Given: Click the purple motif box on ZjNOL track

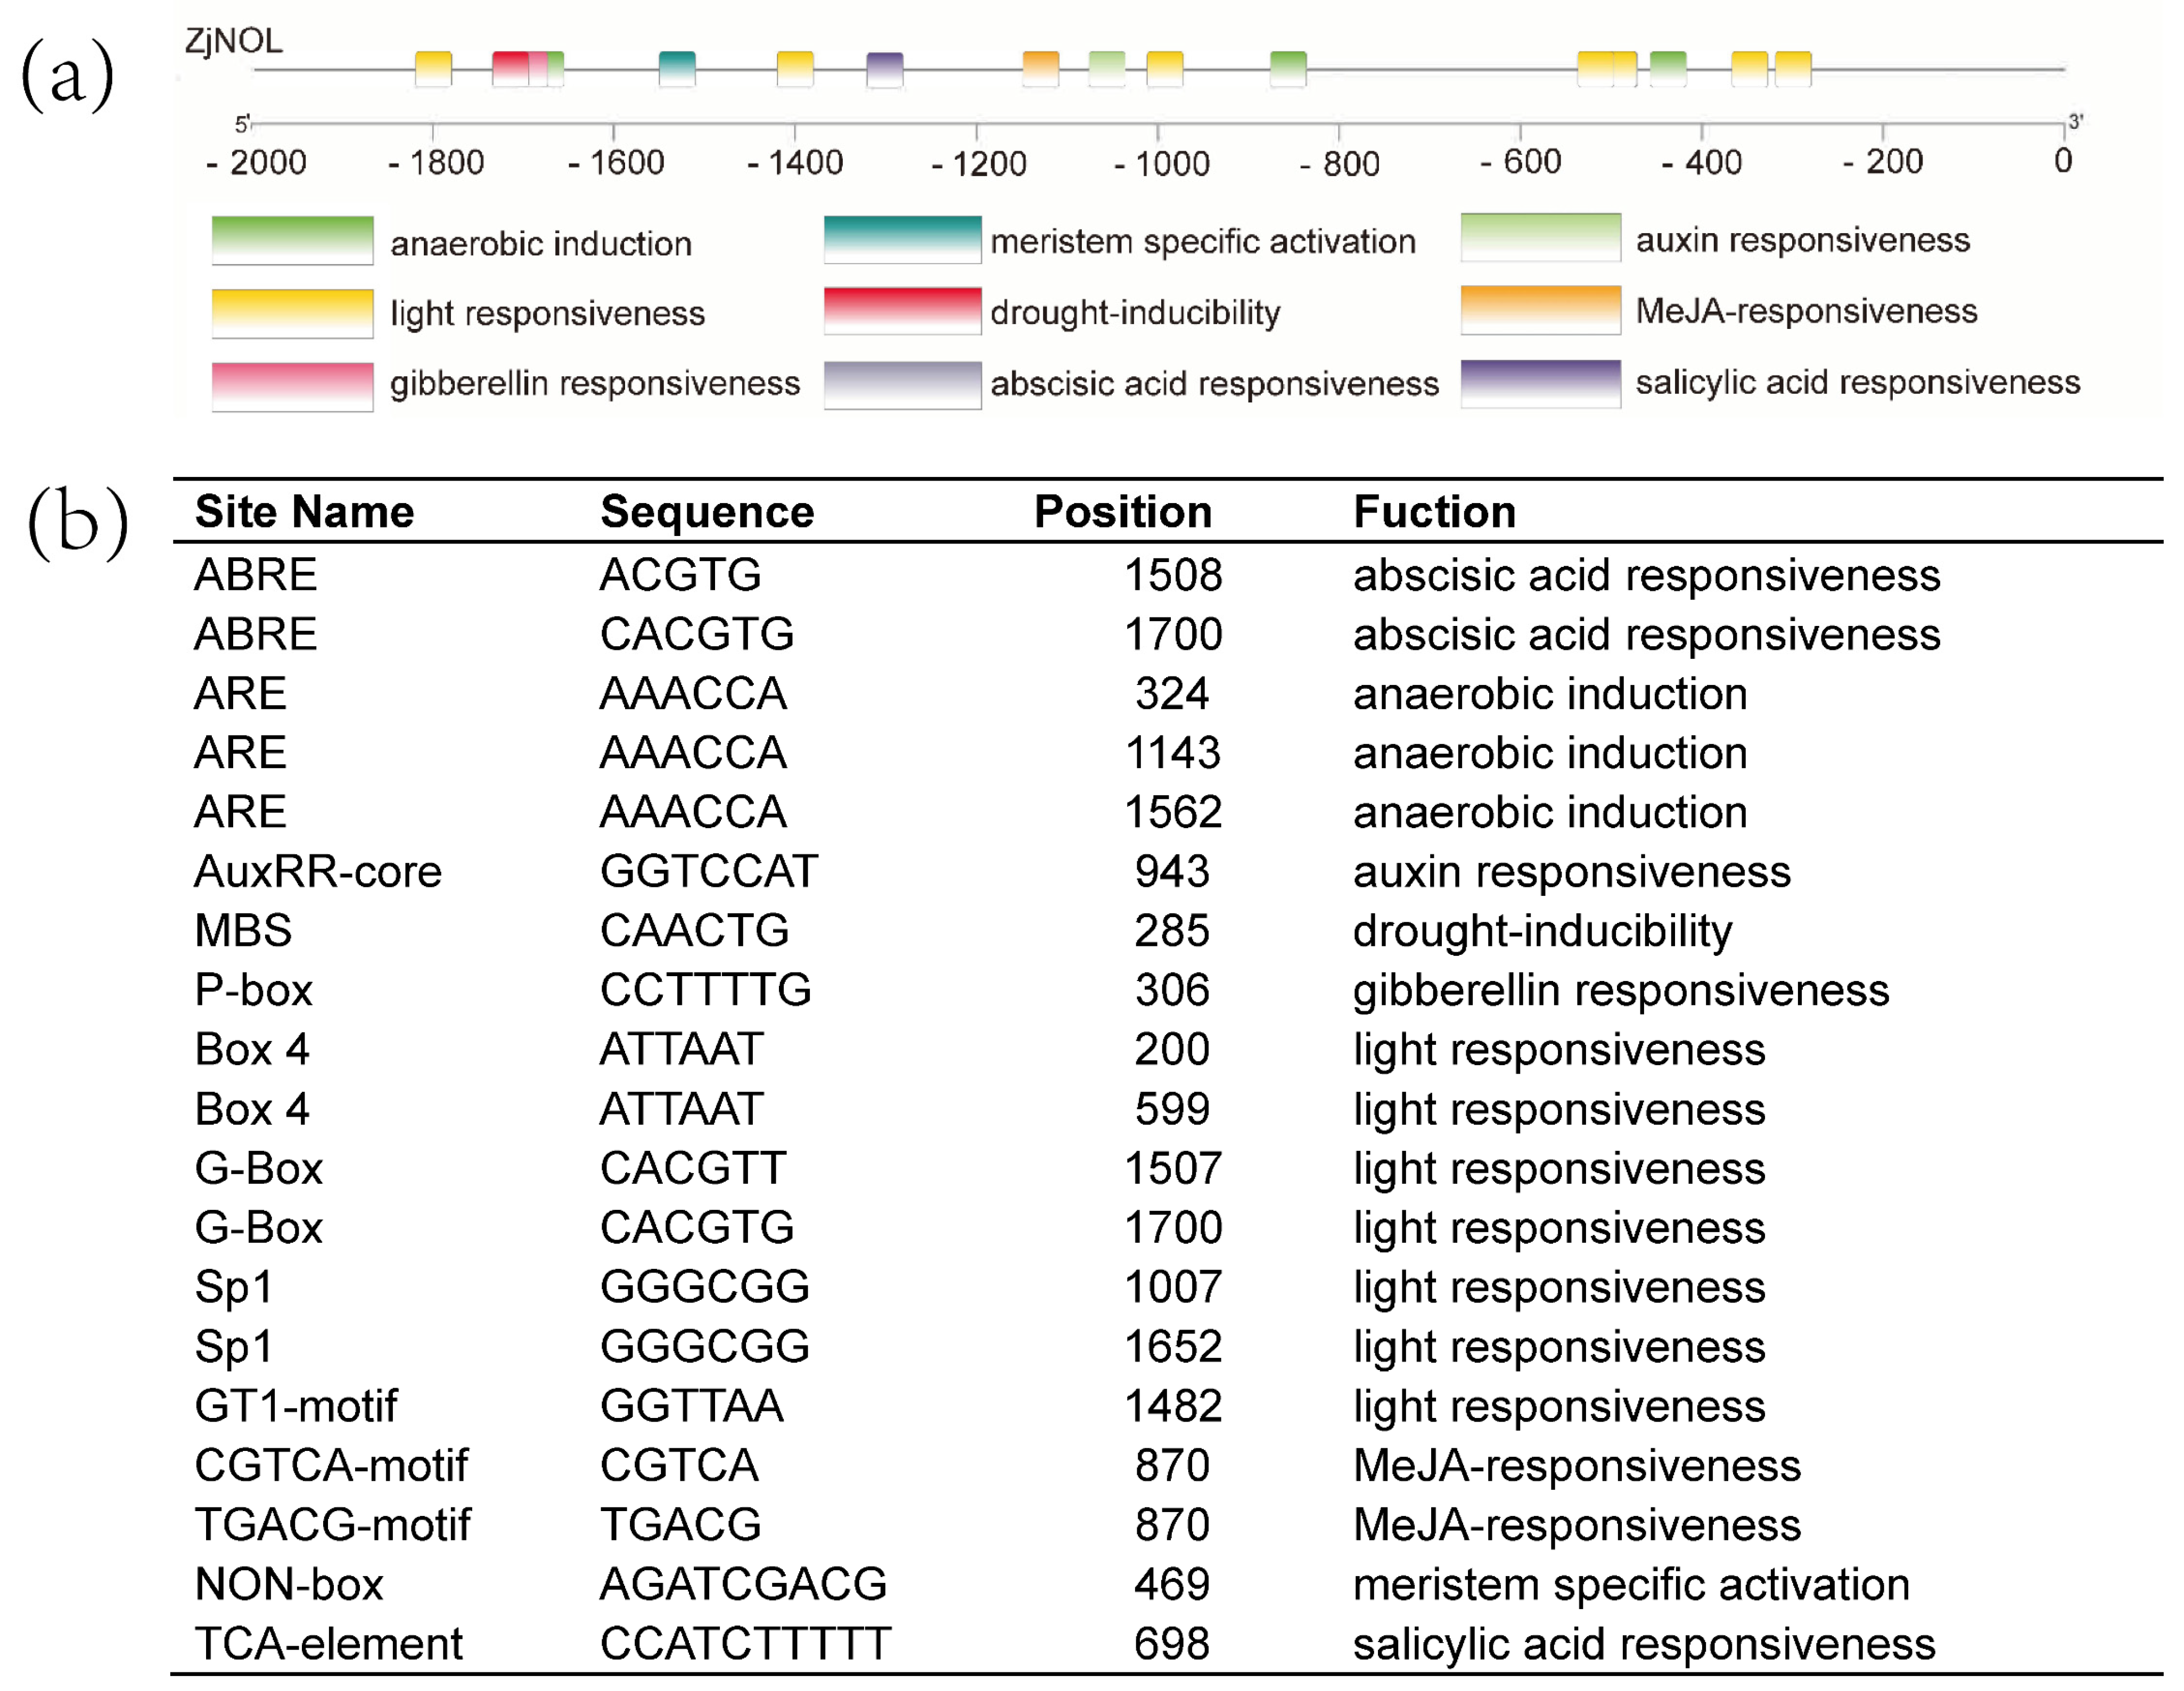Looking at the screenshot, I should (x=885, y=70).
